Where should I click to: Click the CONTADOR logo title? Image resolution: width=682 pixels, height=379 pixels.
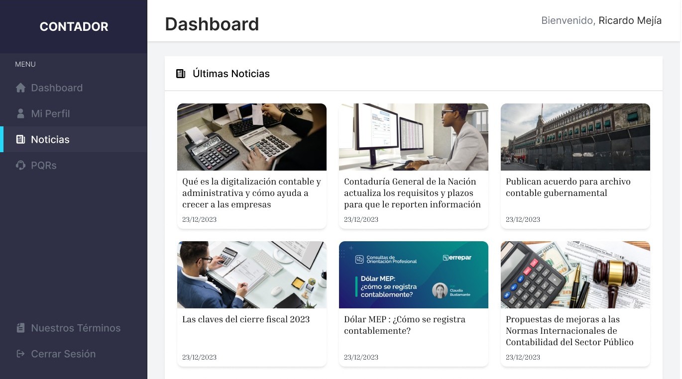tap(74, 27)
